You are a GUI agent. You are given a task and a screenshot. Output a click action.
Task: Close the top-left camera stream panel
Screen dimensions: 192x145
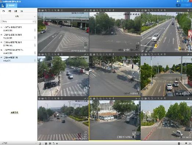coord(87,10)
